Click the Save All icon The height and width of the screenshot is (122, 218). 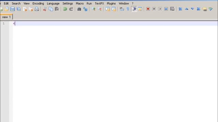pos(19,9)
